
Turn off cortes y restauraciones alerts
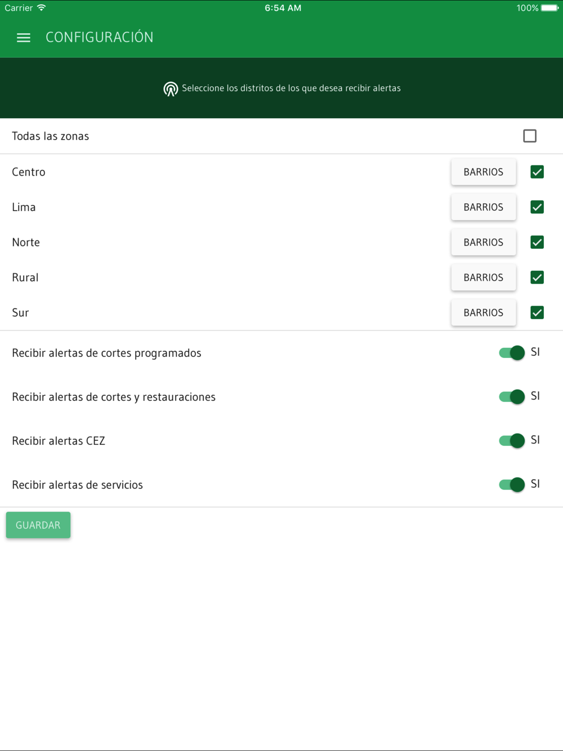click(512, 397)
